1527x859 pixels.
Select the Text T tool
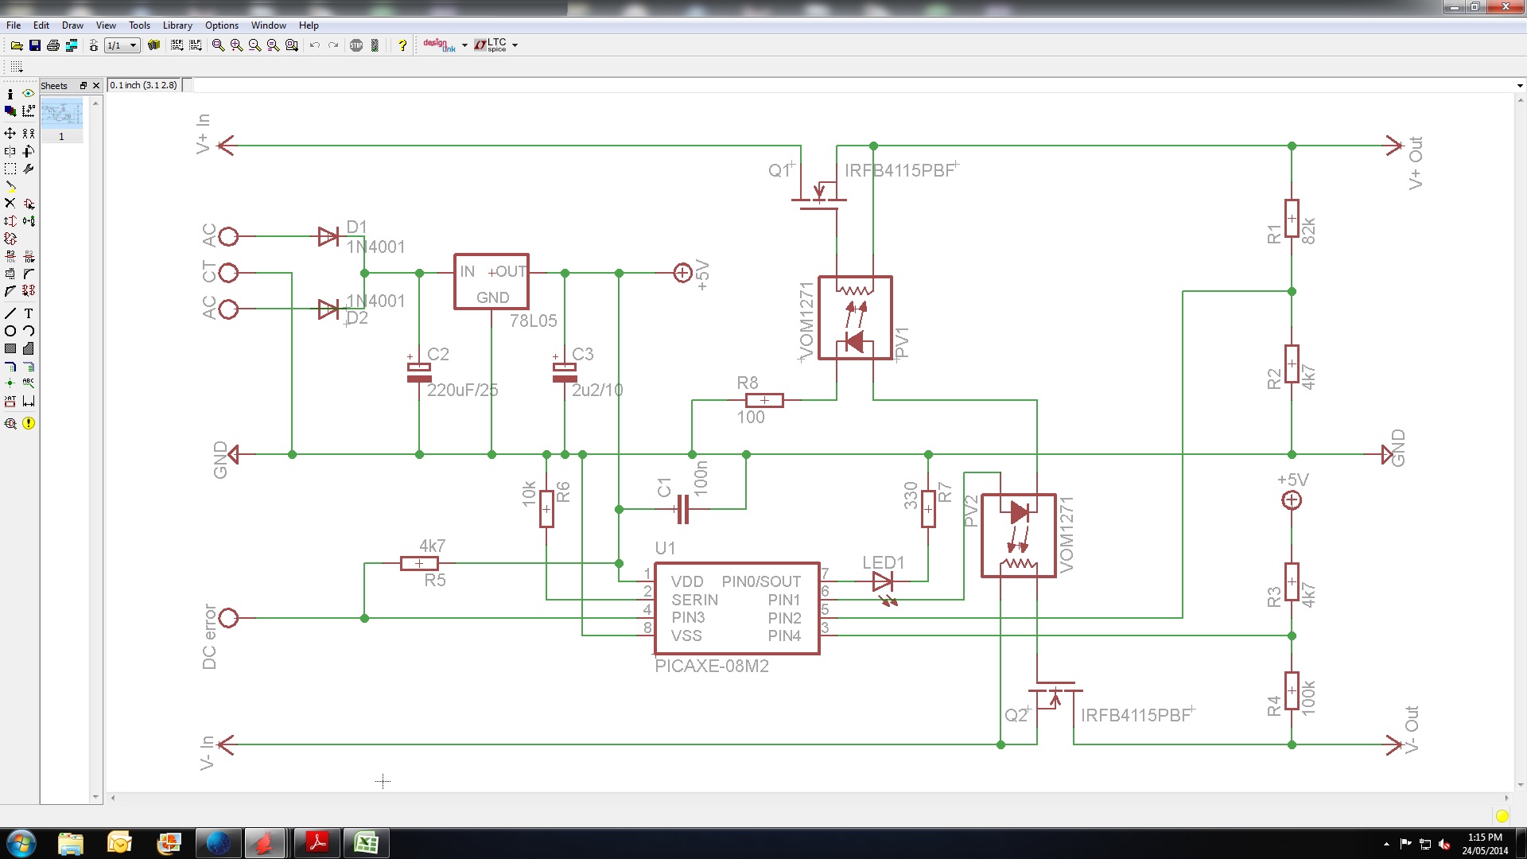pos(29,313)
